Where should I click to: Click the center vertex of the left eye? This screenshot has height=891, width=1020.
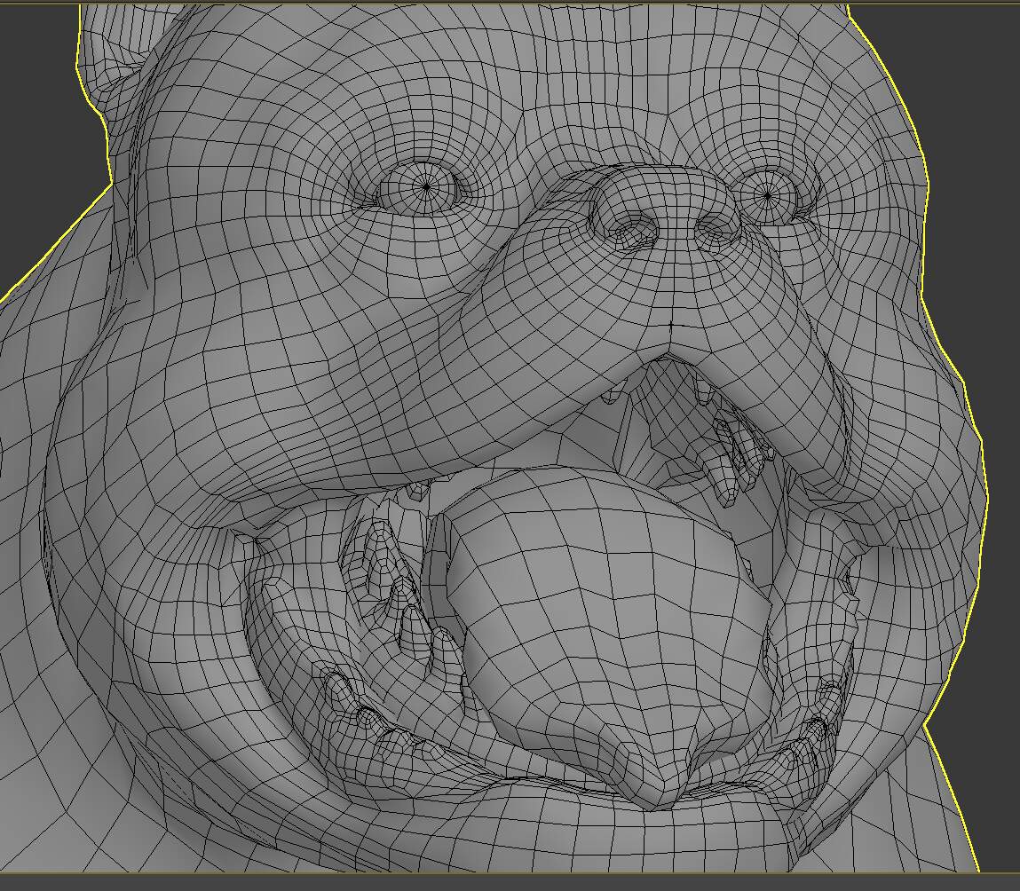(426, 187)
